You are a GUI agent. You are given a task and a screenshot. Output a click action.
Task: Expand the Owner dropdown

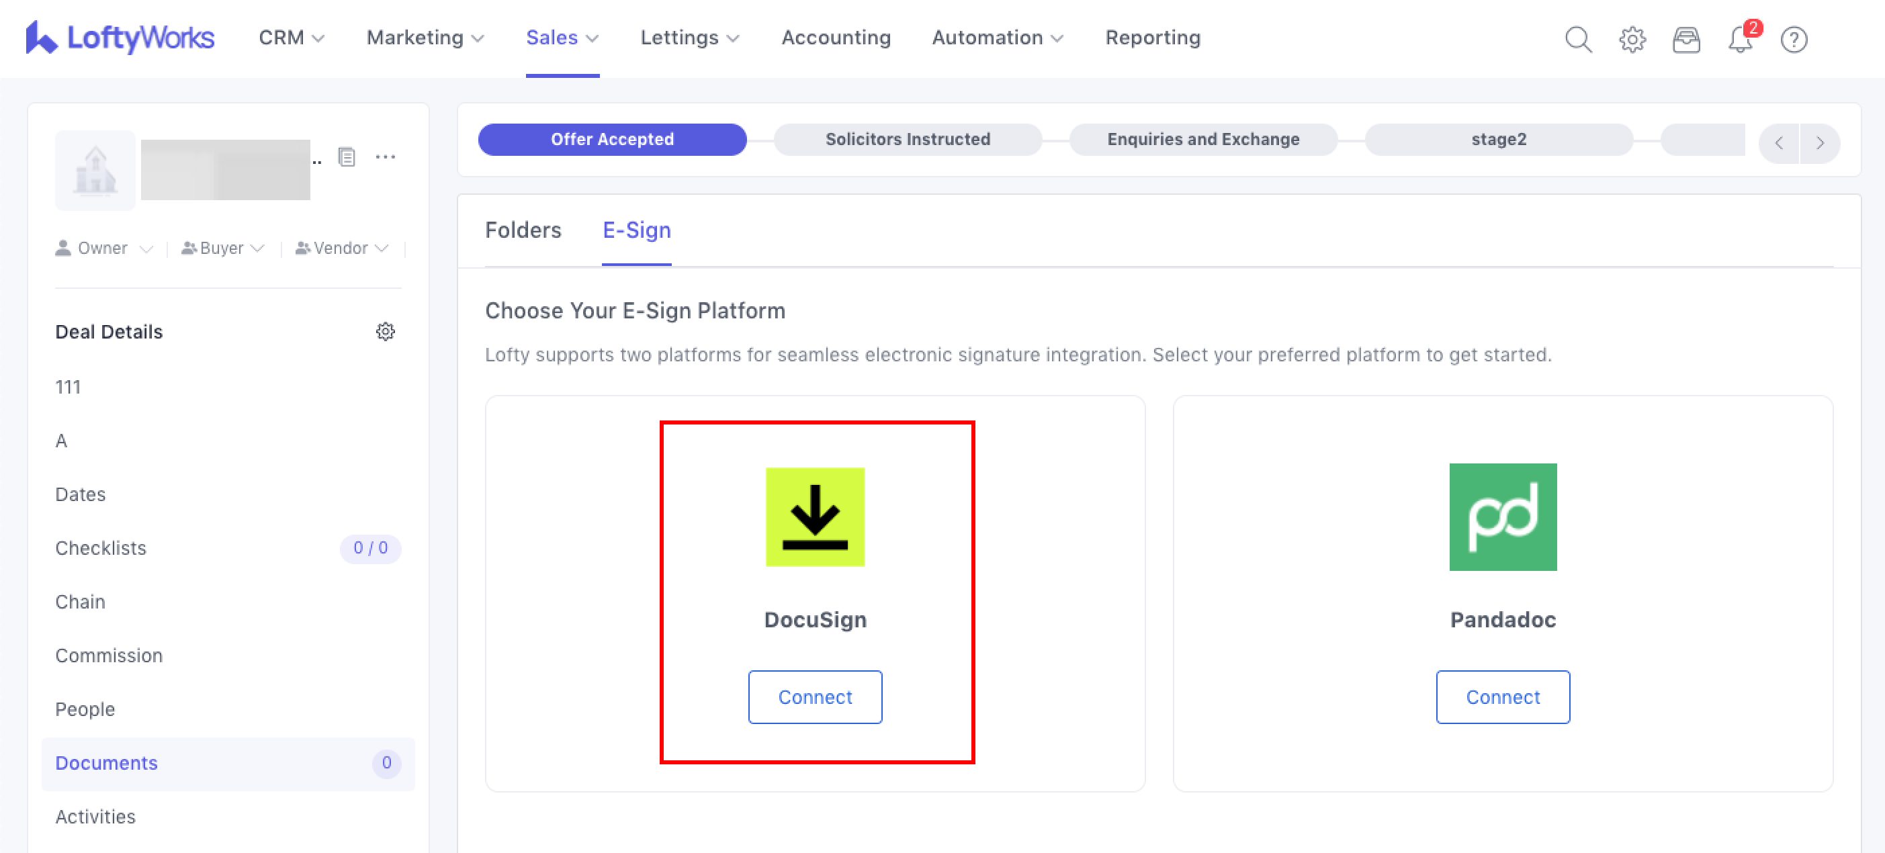click(x=104, y=248)
